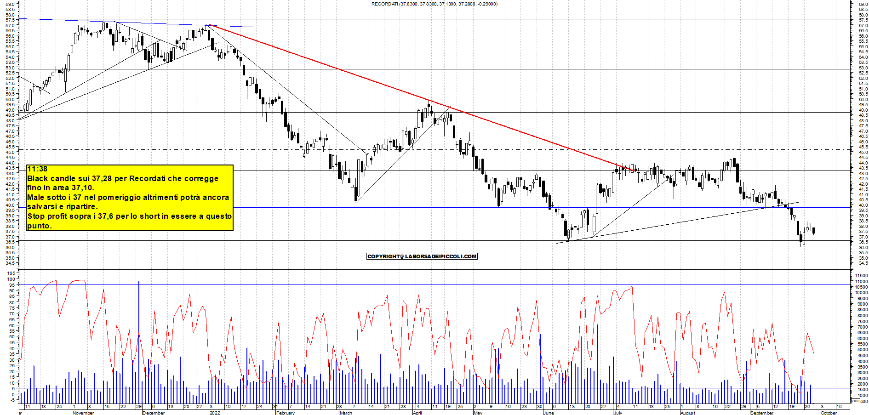
Task: Click the 'salvarsi e ripartire.' note line
Action: coord(62,206)
